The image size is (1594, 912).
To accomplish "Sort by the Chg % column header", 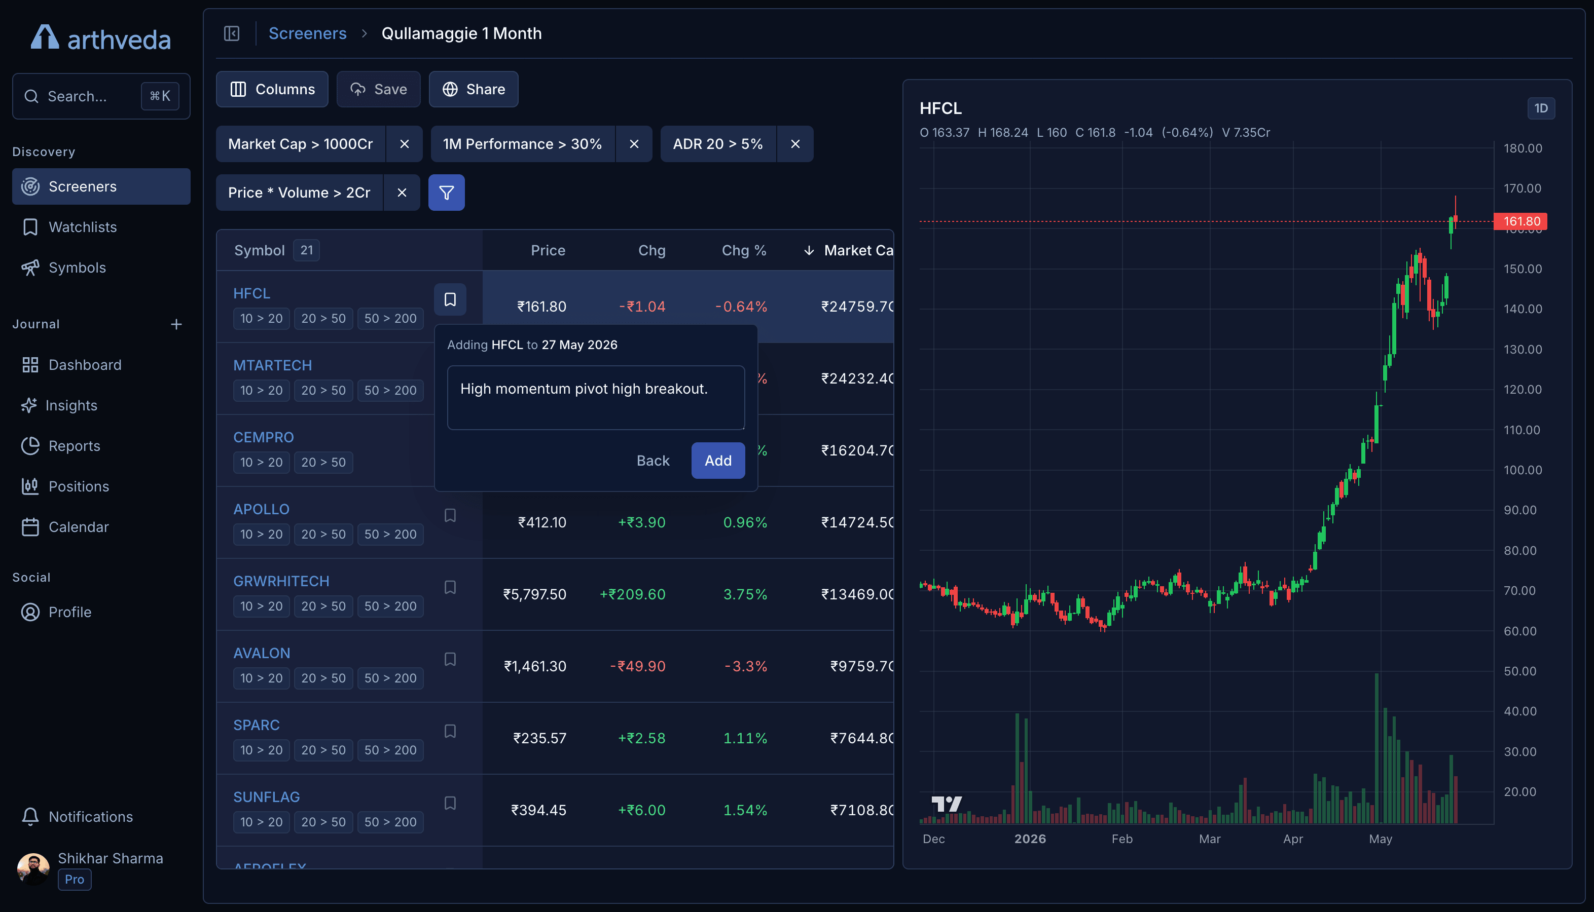I will (x=744, y=250).
